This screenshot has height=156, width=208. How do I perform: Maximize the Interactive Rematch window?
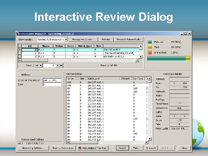(185, 34)
